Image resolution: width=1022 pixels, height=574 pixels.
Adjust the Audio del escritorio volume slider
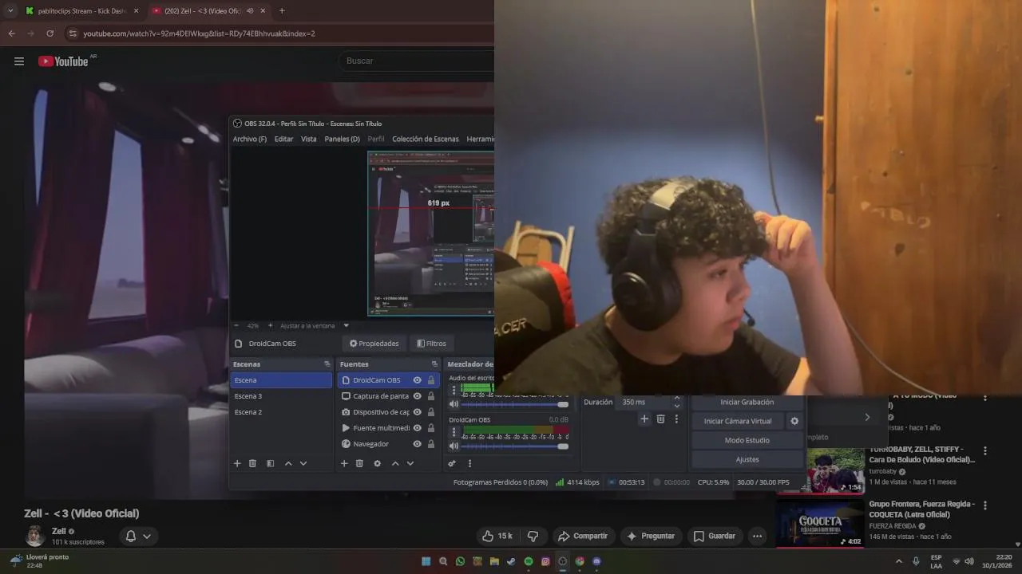515,404
